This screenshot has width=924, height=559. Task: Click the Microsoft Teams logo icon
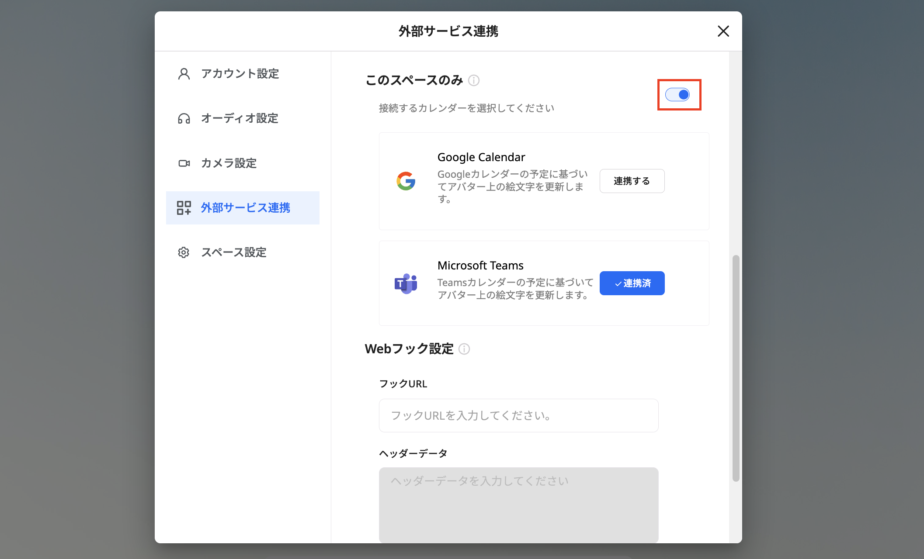[x=406, y=283]
